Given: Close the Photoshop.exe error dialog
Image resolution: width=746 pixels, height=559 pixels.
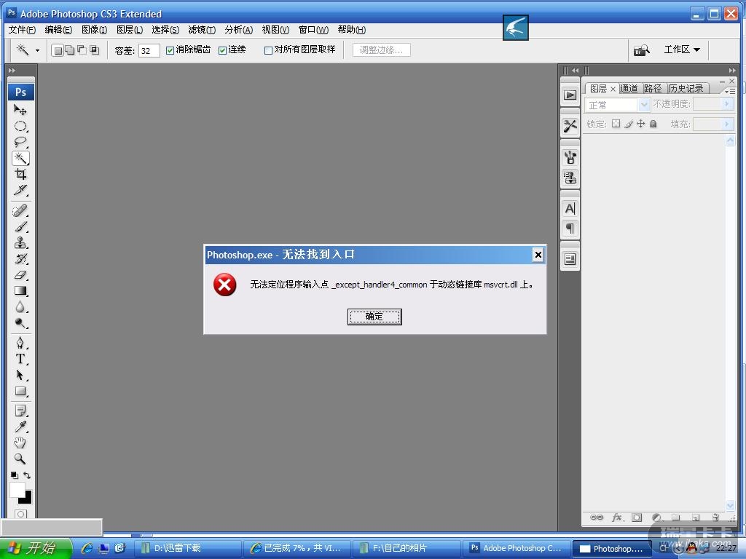Looking at the screenshot, I should pyautogui.click(x=538, y=255).
